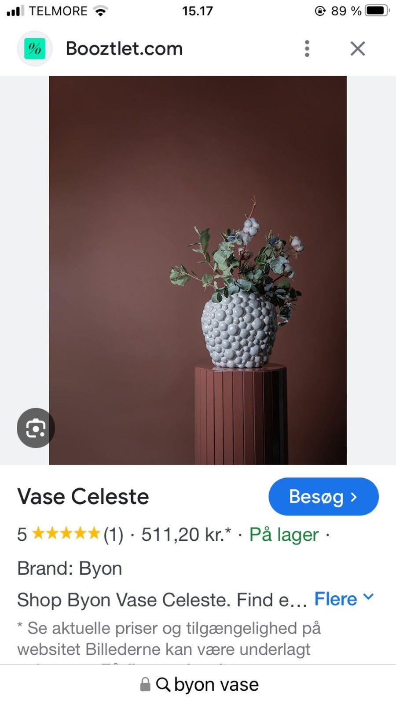Viewport: 396px width, 704px height.
Task: Open the three-dot more options menu
Action: (x=307, y=48)
